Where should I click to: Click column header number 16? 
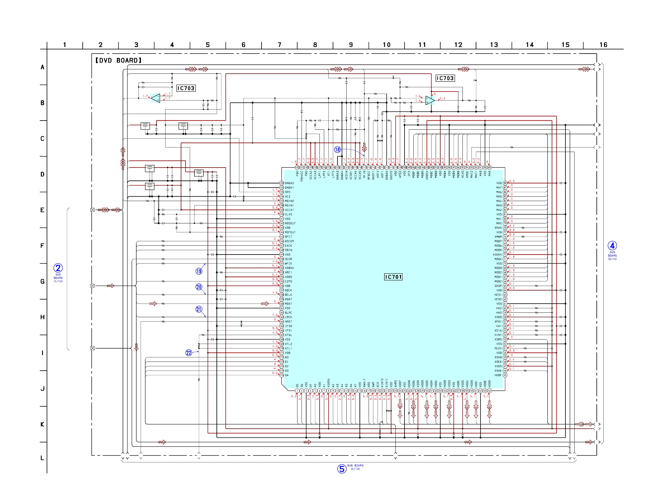tap(603, 45)
